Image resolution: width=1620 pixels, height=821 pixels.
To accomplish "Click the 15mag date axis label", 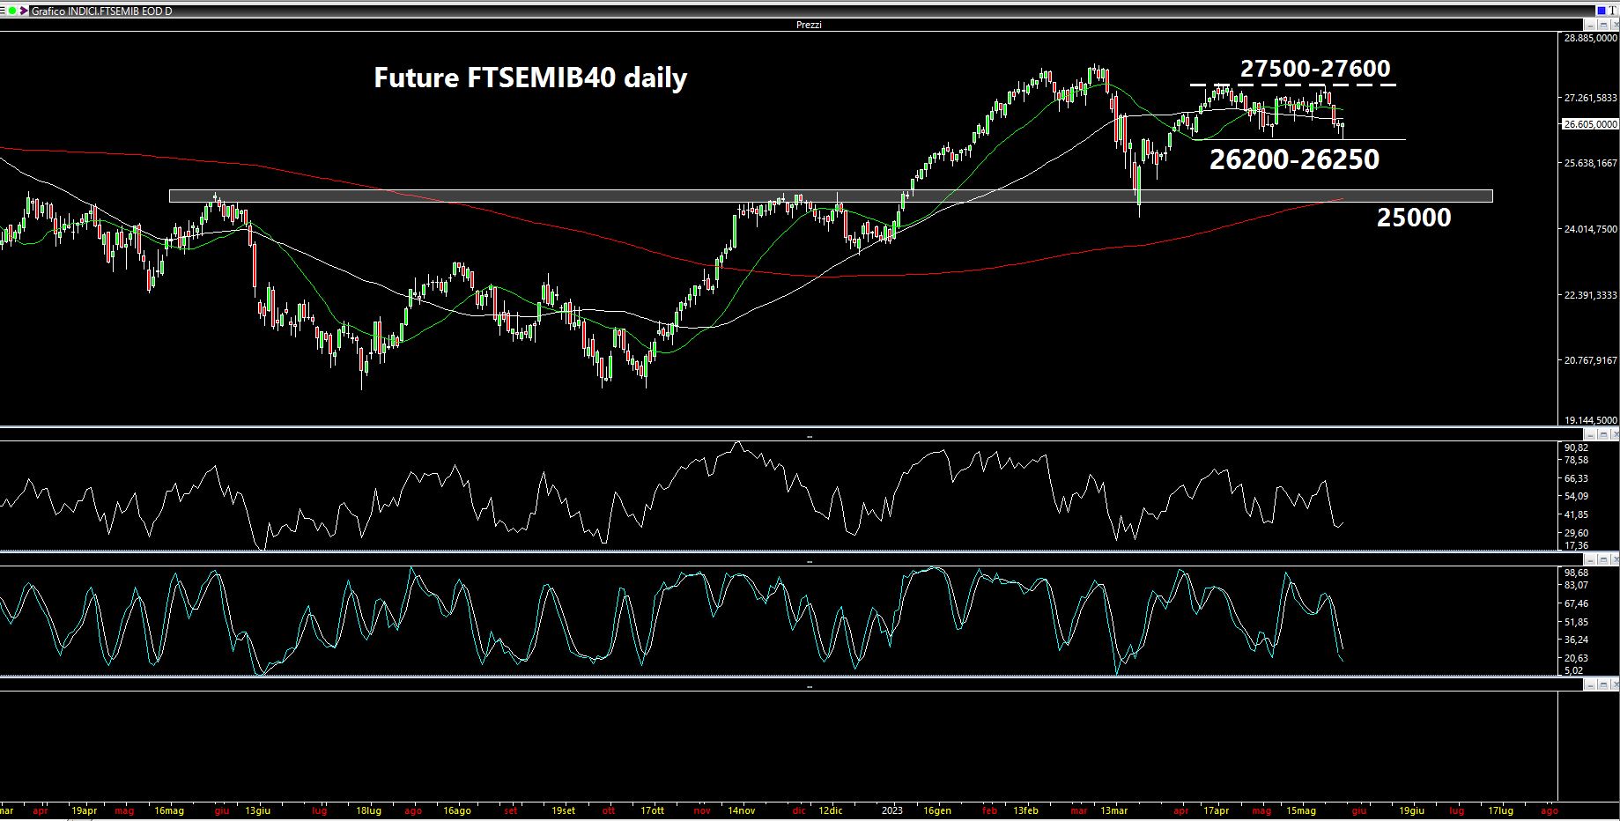I will [x=1300, y=810].
